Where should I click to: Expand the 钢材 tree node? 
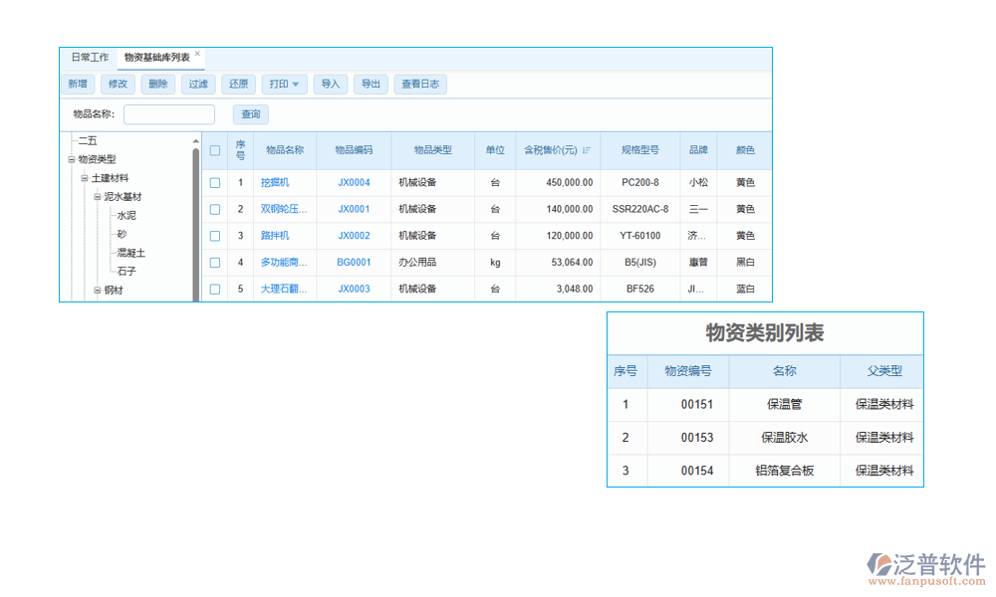point(97,290)
